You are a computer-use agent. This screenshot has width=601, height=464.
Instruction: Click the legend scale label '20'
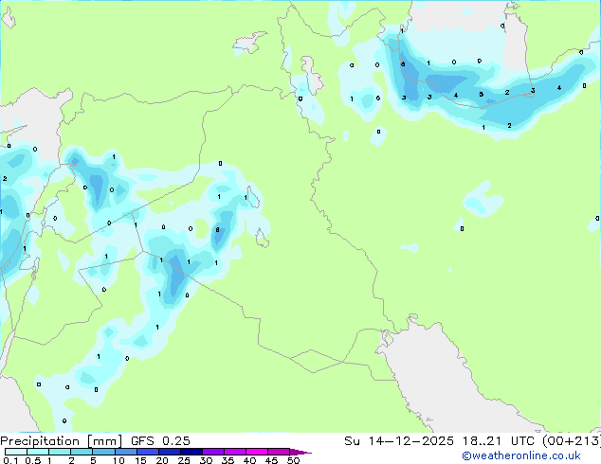(162, 460)
